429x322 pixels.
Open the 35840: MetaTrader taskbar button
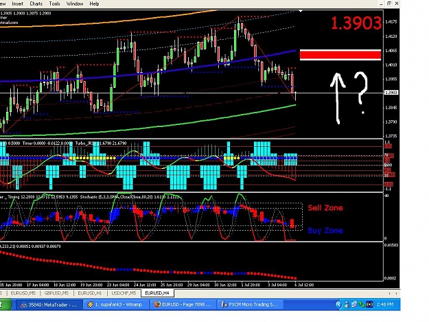tap(49, 304)
